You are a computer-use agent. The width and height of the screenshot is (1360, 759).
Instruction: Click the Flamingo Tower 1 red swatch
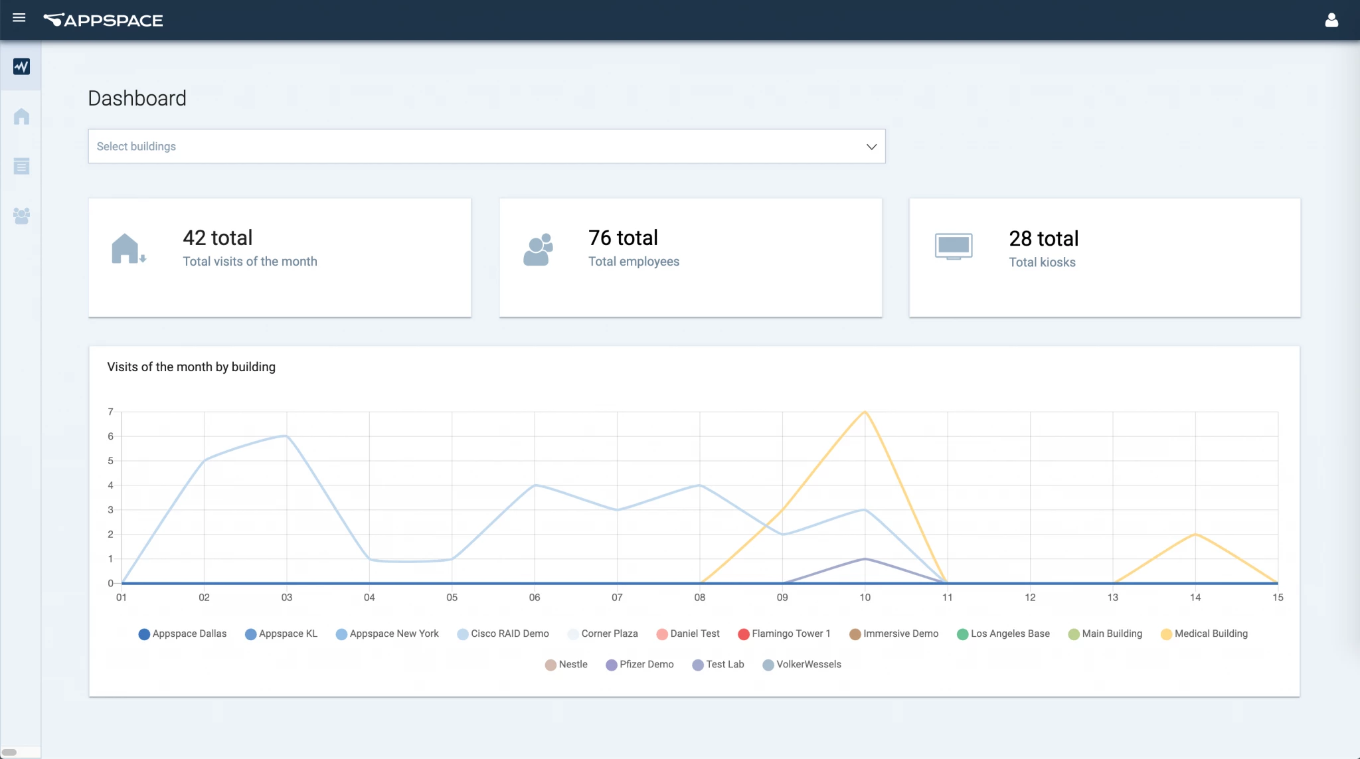744,634
